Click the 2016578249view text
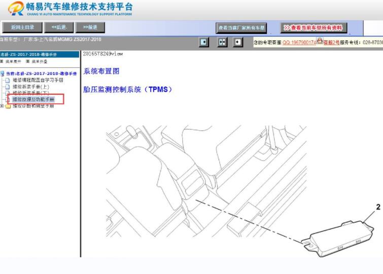The image size is (383, 274). tap(103, 54)
